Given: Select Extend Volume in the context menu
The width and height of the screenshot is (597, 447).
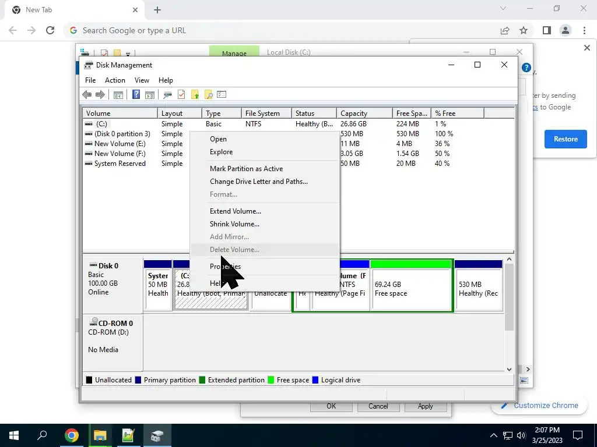Looking at the screenshot, I should tap(265, 211).
